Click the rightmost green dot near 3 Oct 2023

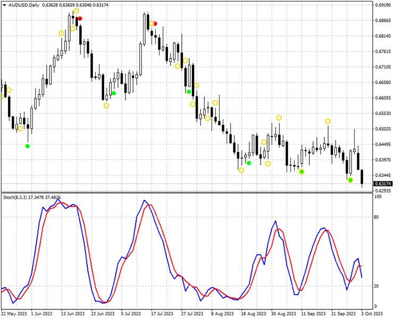click(x=350, y=180)
